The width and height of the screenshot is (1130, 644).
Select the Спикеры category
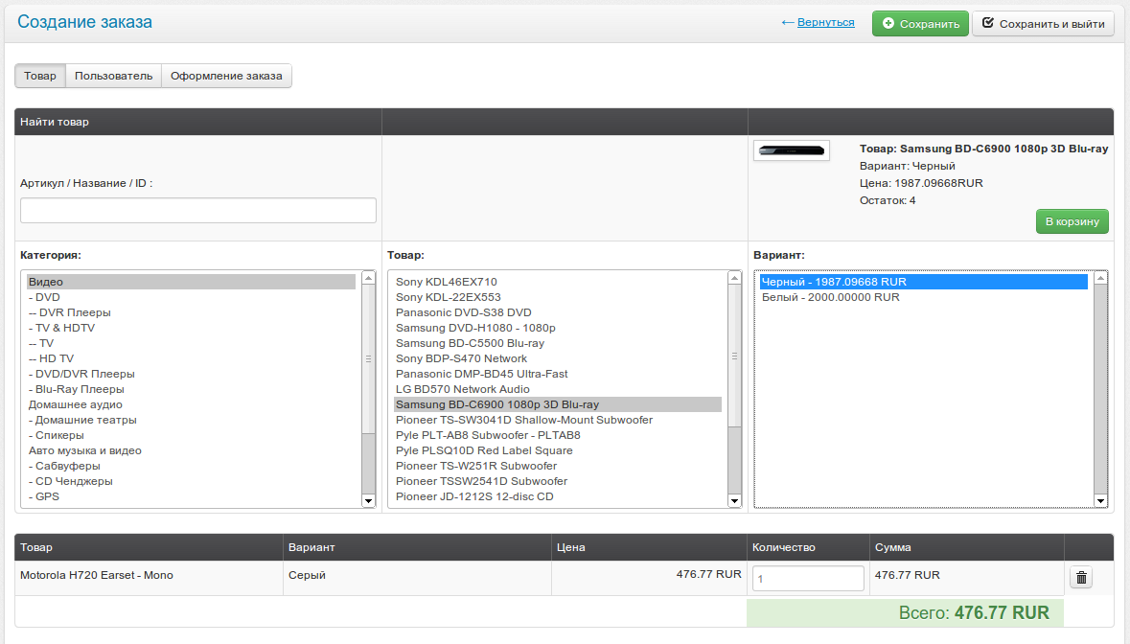[191, 435]
